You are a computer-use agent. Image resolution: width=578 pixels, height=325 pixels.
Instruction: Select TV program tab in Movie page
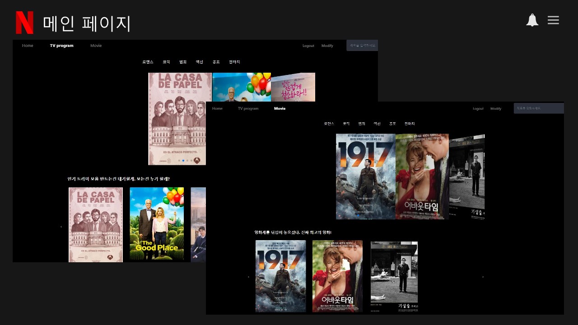tap(248, 108)
